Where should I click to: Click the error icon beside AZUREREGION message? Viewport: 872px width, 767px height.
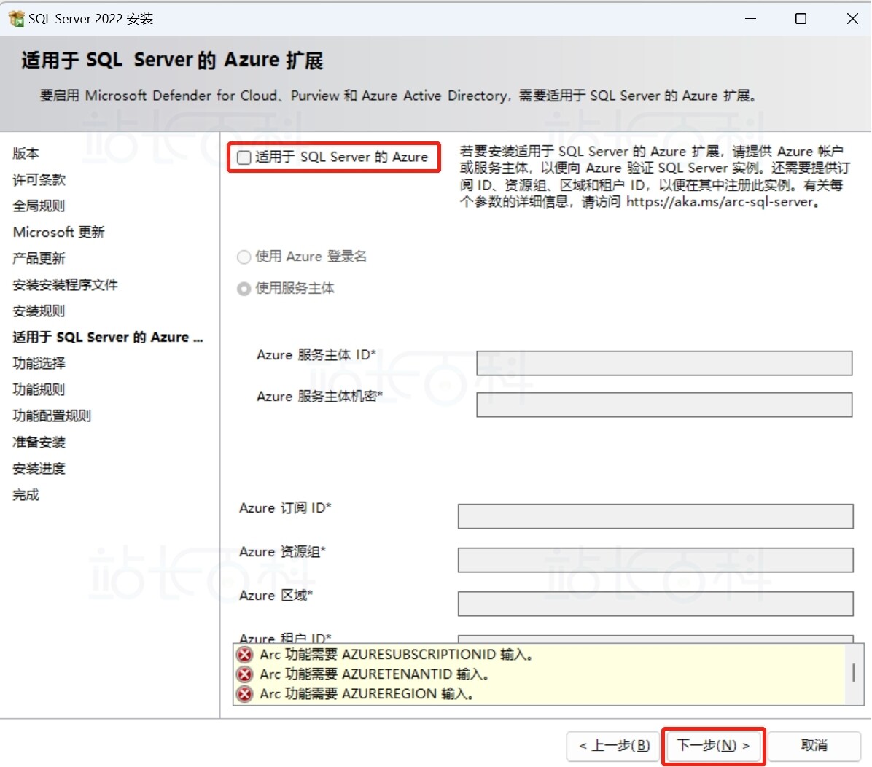point(245,694)
